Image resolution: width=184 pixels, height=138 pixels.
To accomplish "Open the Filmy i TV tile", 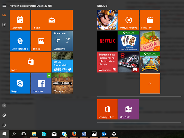I will [150, 20].
